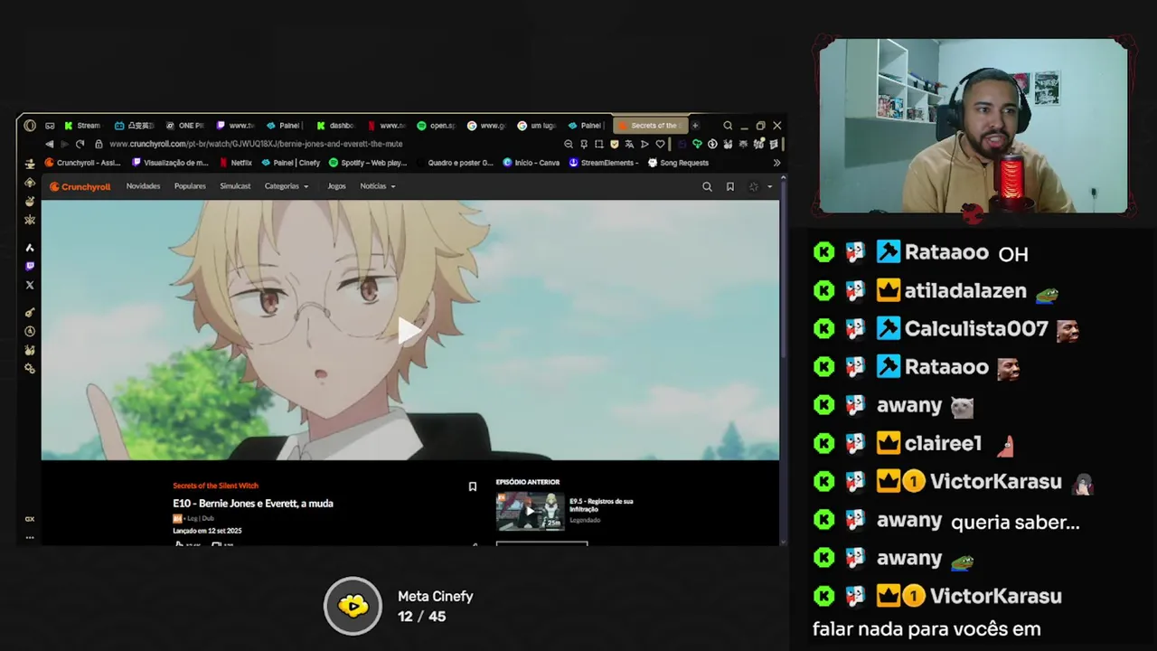
Task: Open the Jogos page
Action: coord(336,186)
